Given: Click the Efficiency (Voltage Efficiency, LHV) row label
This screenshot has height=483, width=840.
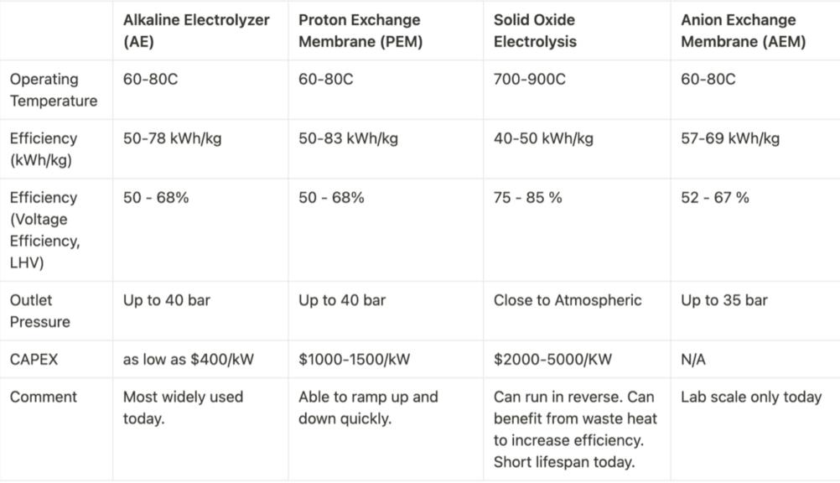Looking at the screenshot, I should (x=45, y=230).
